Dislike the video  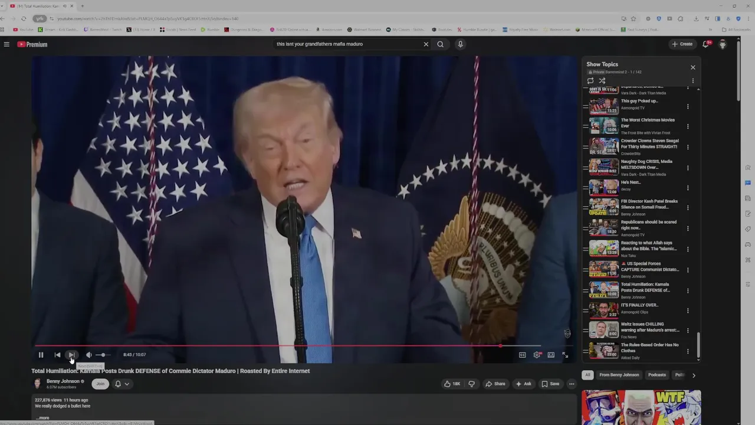click(471, 384)
